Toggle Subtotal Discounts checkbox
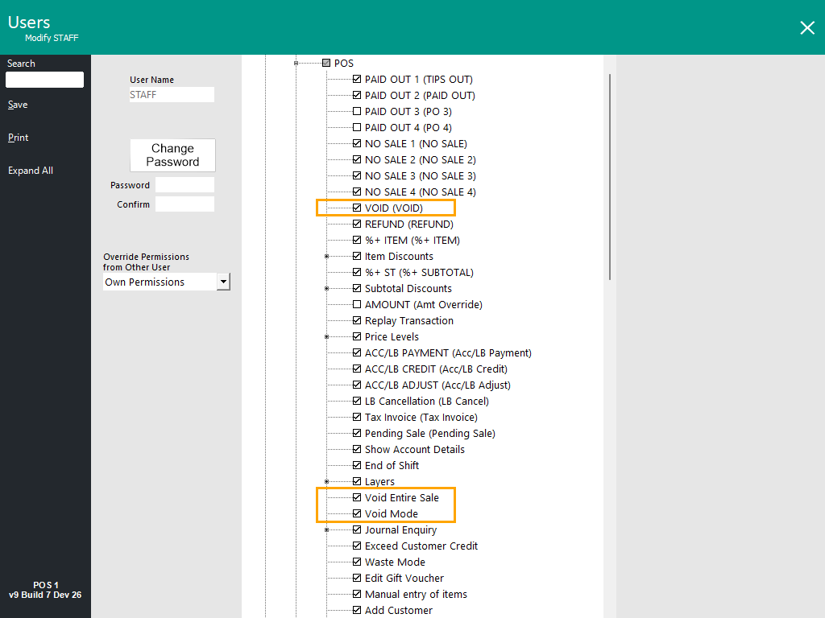825x618 pixels. click(357, 288)
